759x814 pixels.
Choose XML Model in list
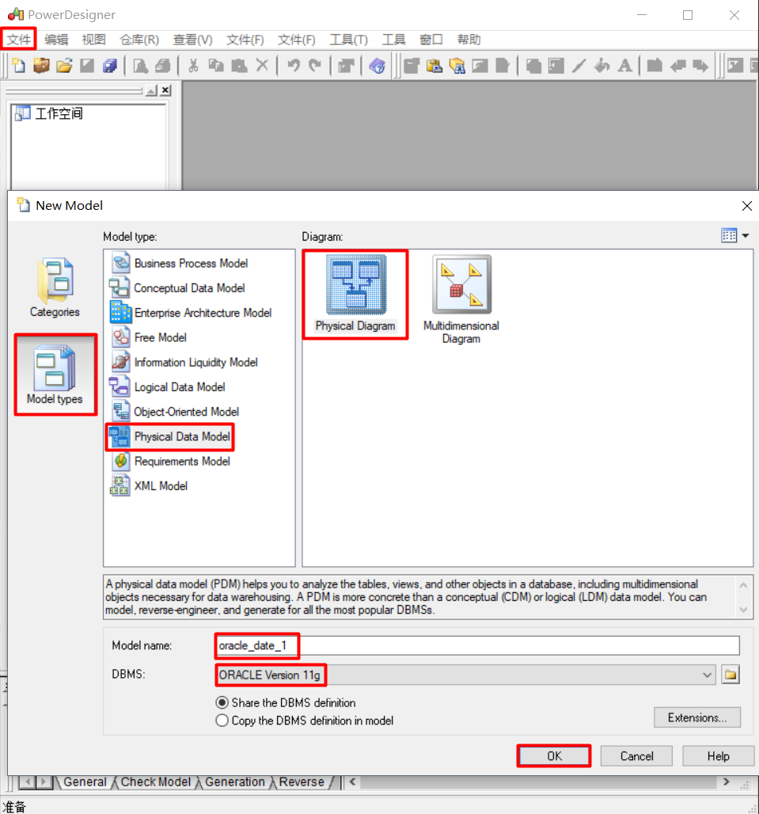tap(161, 486)
